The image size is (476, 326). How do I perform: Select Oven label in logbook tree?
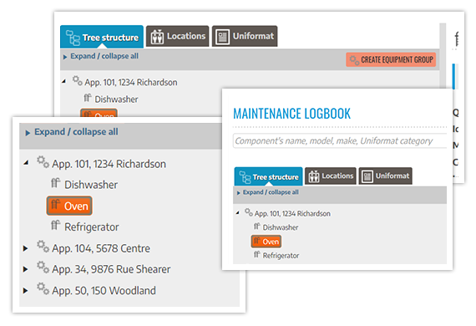271,242
